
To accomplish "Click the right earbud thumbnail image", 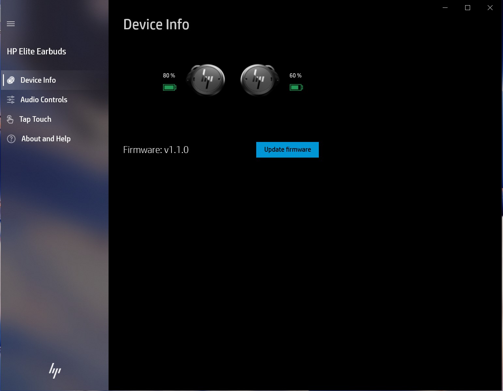I will [259, 80].
